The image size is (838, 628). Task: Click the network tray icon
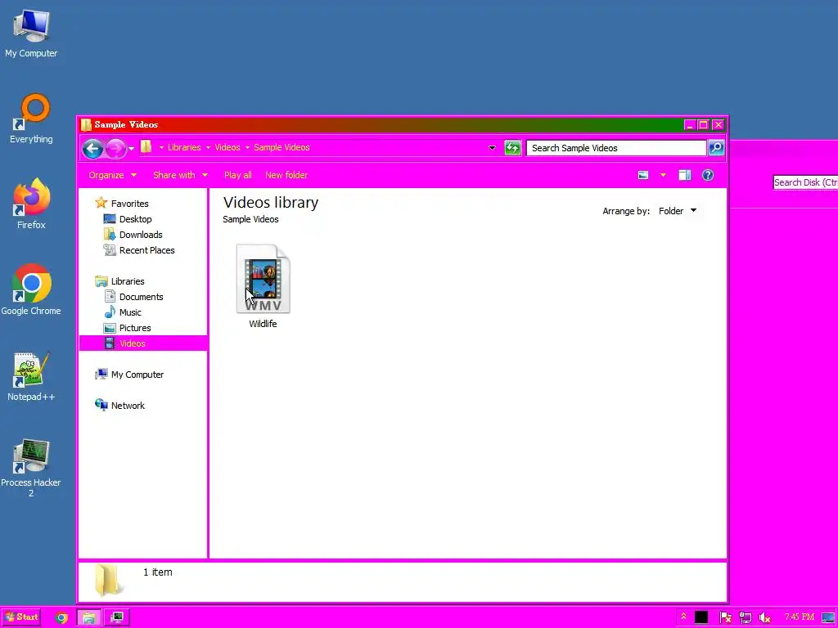(746, 618)
